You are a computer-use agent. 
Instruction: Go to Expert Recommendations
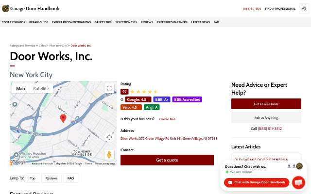click(x=71, y=22)
